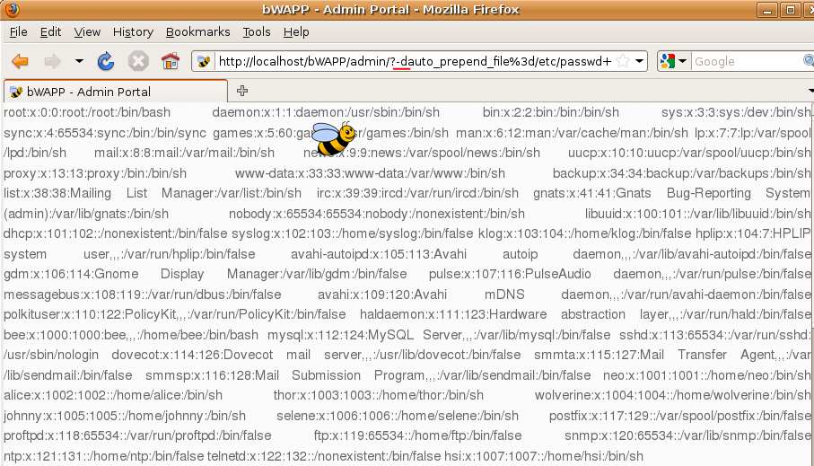
Task: Click the Firefox icon in title bar
Action: pyautogui.click(x=12, y=9)
